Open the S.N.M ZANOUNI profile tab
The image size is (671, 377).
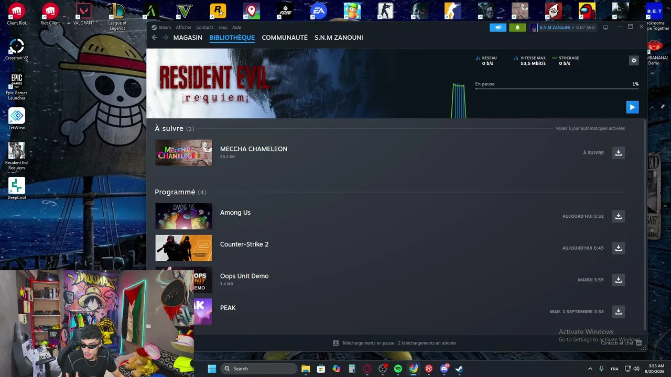point(339,38)
